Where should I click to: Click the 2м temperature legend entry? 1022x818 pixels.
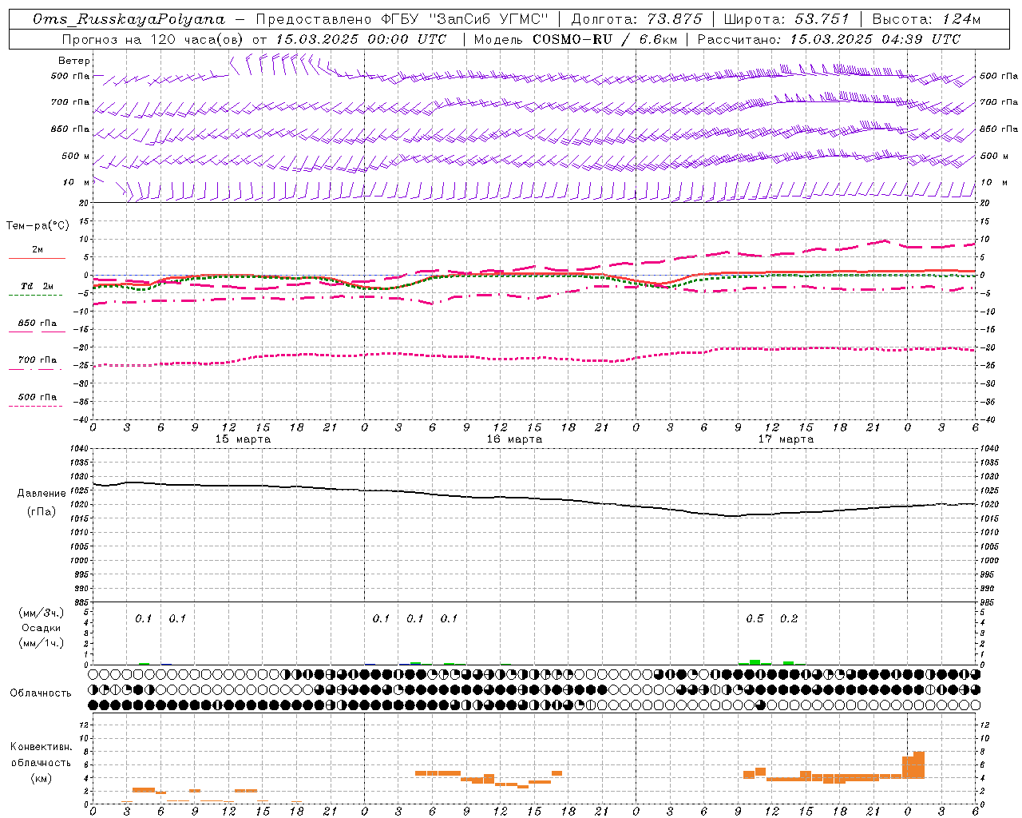[x=38, y=249]
